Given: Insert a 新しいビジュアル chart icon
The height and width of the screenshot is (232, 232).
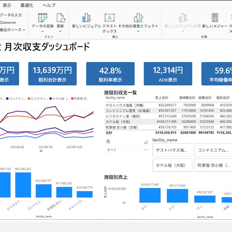Looking at the screenshot, I should coord(87,18).
